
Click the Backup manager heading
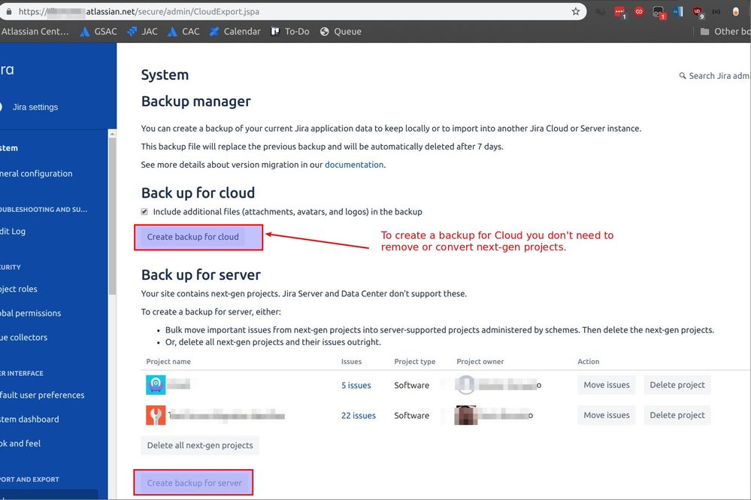pyautogui.click(x=196, y=102)
